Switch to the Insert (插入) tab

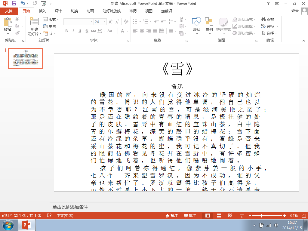pyautogui.click(x=42, y=11)
